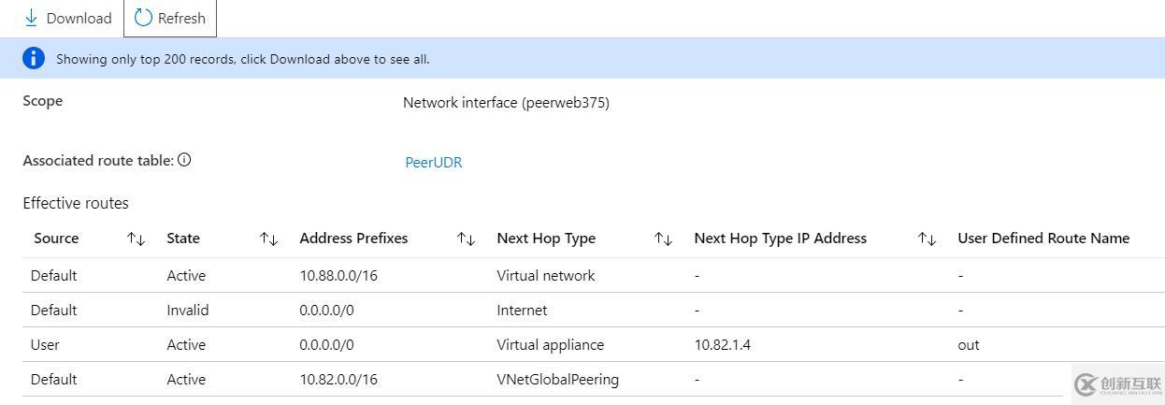
Task: Click the Source column header
Action: click(56, 239)
